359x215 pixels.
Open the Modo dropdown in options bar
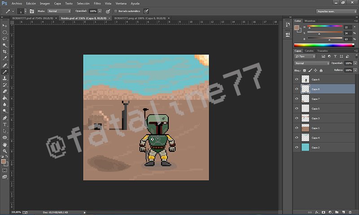click(x=59, y=11)
